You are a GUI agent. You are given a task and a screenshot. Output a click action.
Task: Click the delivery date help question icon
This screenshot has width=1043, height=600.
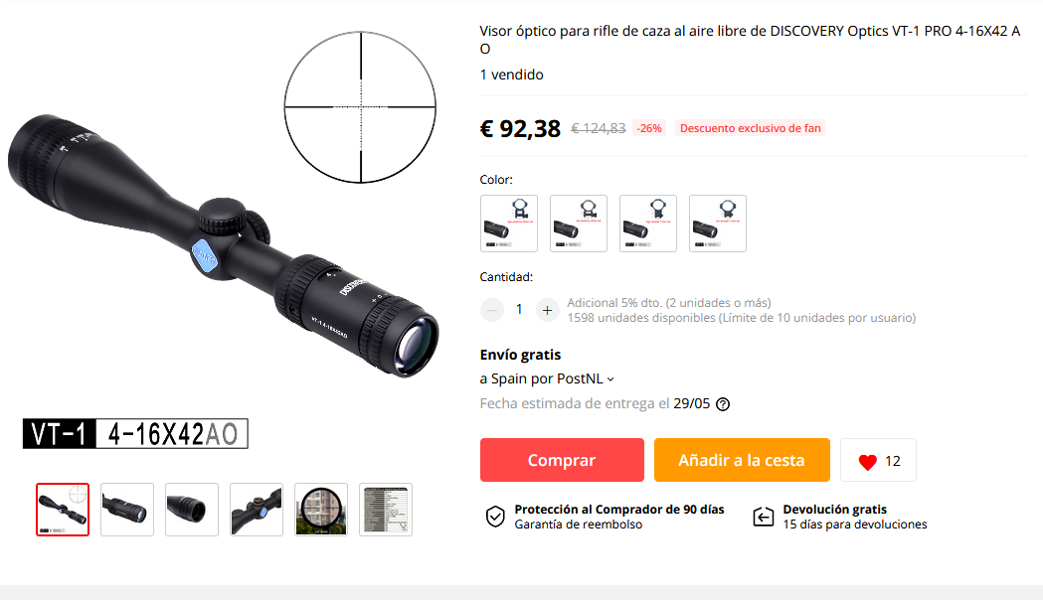point(723,404)
